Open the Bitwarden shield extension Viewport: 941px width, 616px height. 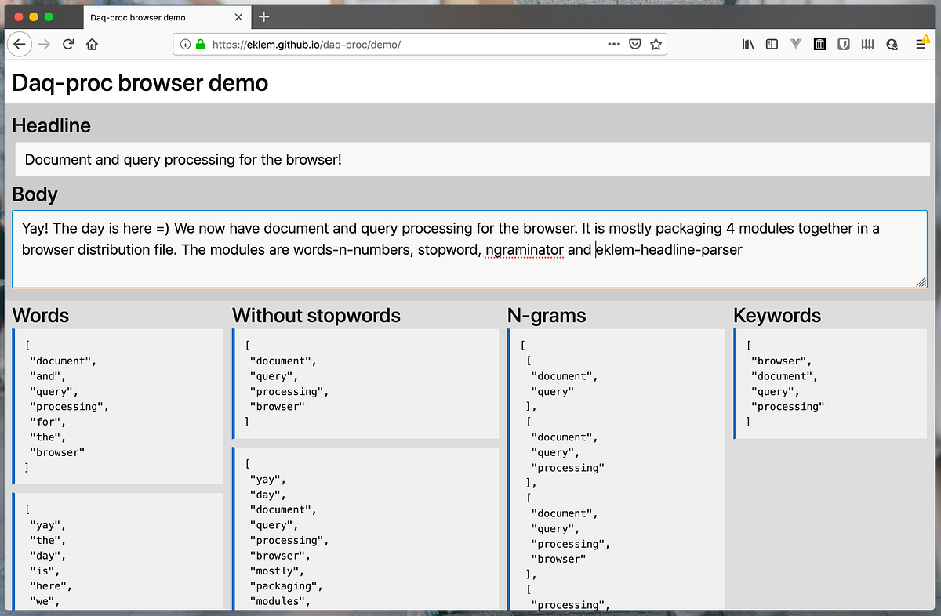click(844, 44)
